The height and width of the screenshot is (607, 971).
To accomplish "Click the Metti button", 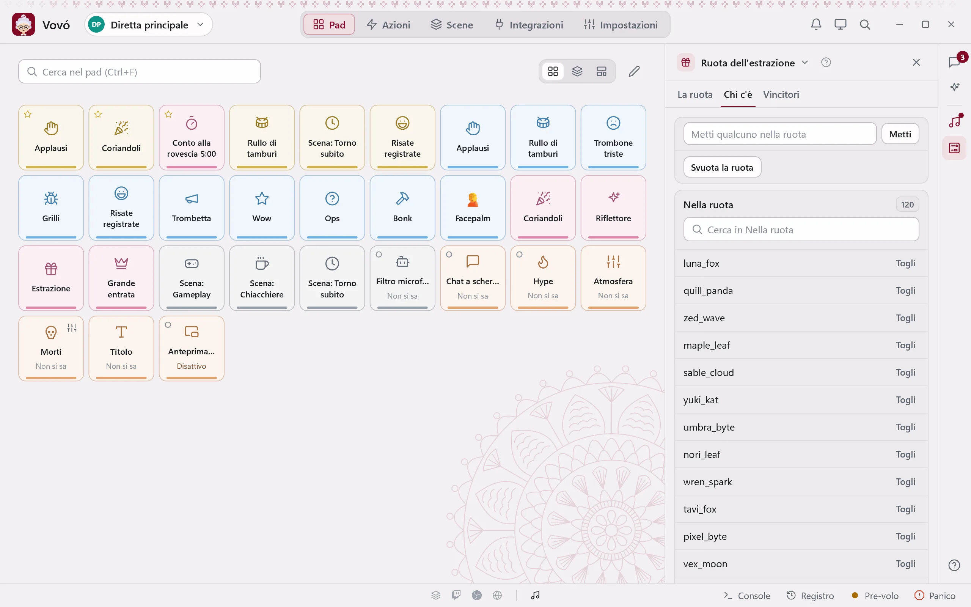I will click(x=900, y=134).
